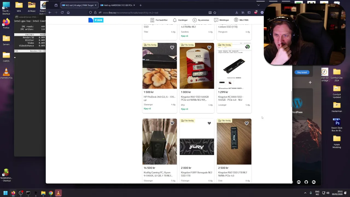Open Firefox from the taskbar

coord(13,193)
